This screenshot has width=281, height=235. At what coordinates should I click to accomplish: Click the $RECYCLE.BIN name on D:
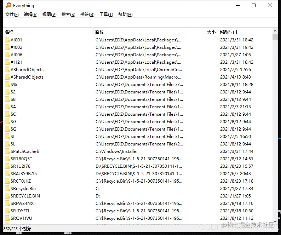(25, 196)
